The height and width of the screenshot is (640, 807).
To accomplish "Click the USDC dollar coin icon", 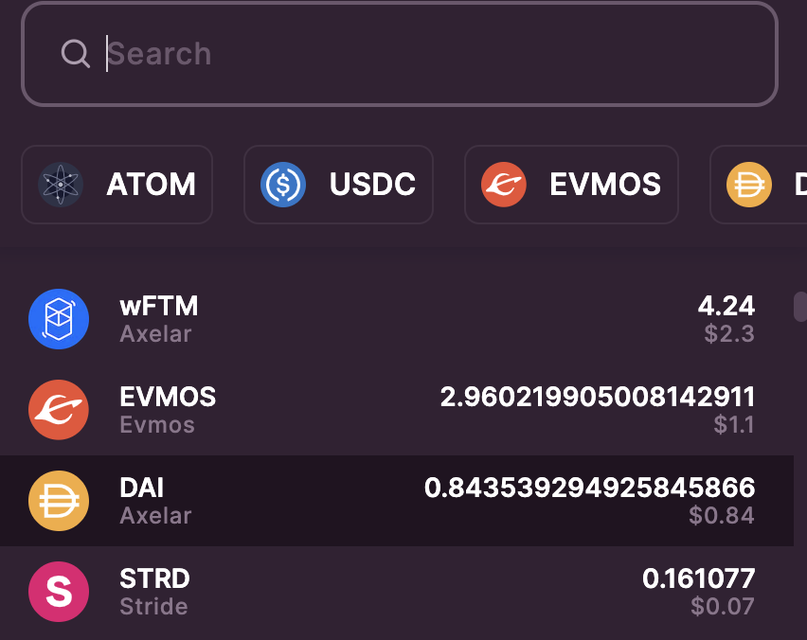I will coord(282,184).
